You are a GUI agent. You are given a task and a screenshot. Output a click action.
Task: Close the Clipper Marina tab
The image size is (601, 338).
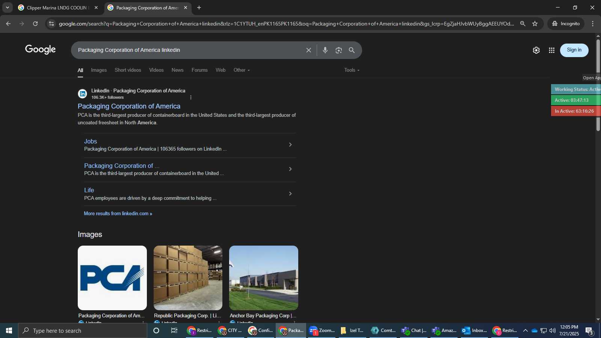pyautogui.click(x=96, y=8)
